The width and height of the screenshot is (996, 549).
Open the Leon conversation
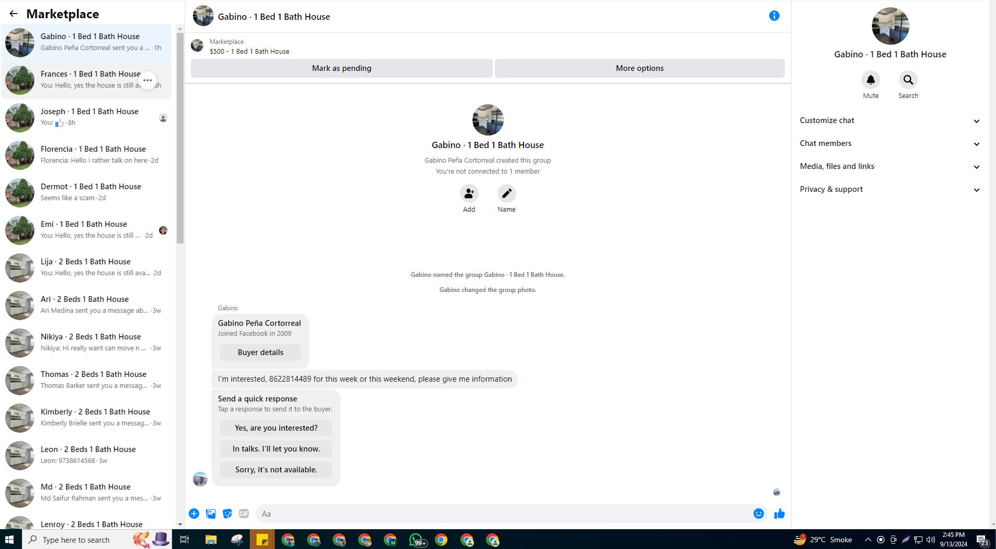(86, 456)
